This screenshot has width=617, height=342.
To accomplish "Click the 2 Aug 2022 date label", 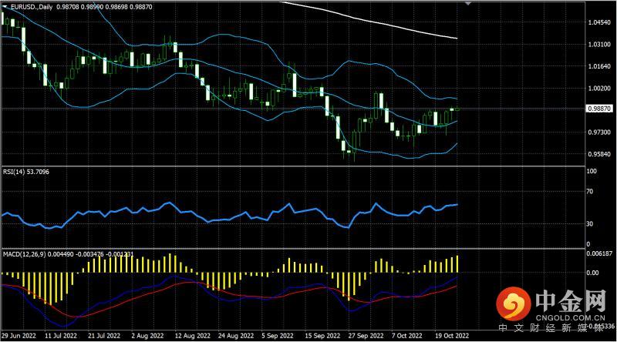I will [147, 336].
